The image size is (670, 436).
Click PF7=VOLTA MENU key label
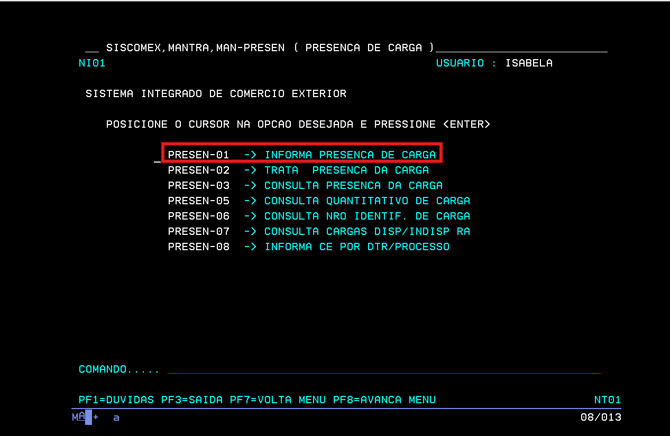click(x=278, y=400)
